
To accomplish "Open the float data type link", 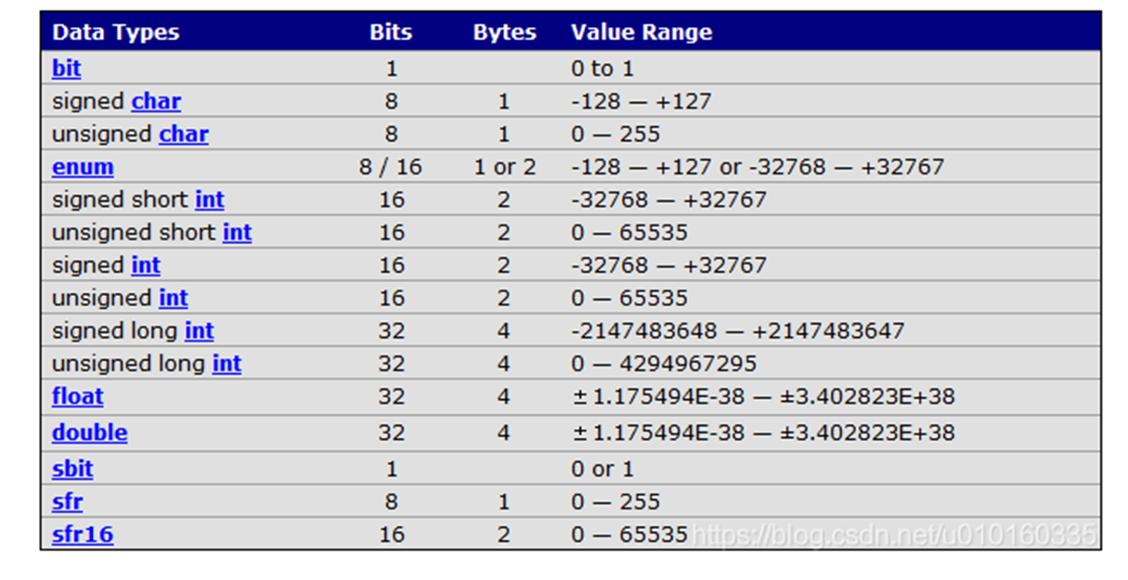I will tap(77, 397).
